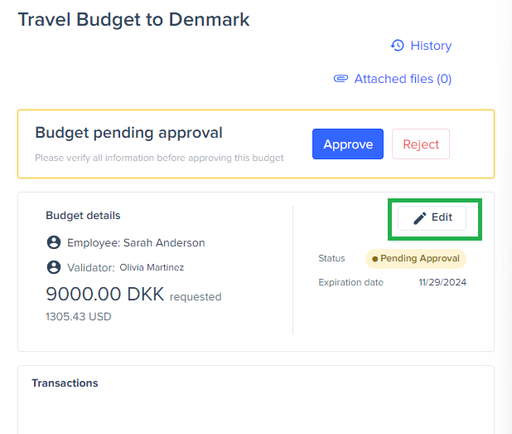This screenshot has height=434, width=512.
Task: Click the 9000.00 DKK requested amount
Action: (x=107, y=295)
